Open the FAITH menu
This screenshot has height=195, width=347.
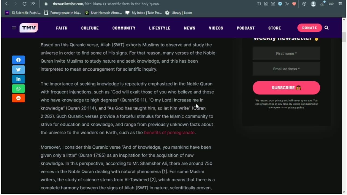(62, 28)
